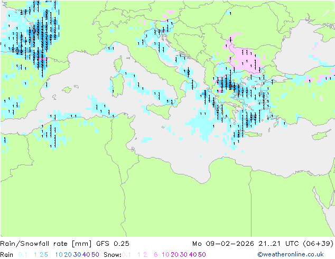Click the 'GFS 0.25' model label
This screenshot has width=335, height=259.
click(113, 244)
